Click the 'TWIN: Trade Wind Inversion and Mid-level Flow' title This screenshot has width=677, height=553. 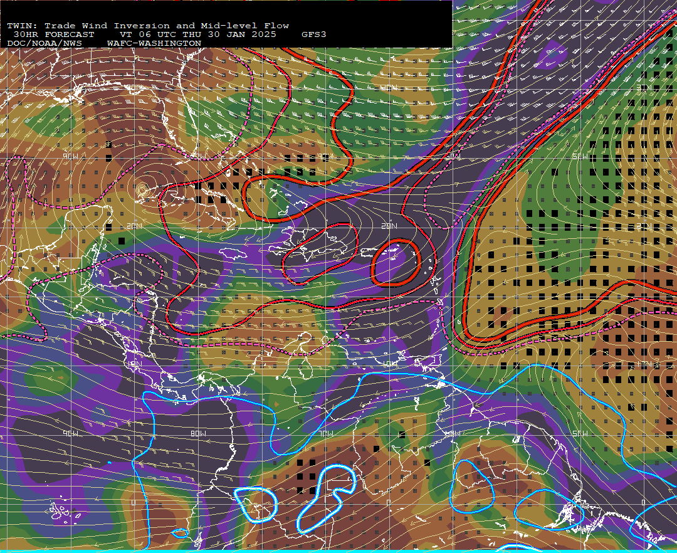pos(148,26)
